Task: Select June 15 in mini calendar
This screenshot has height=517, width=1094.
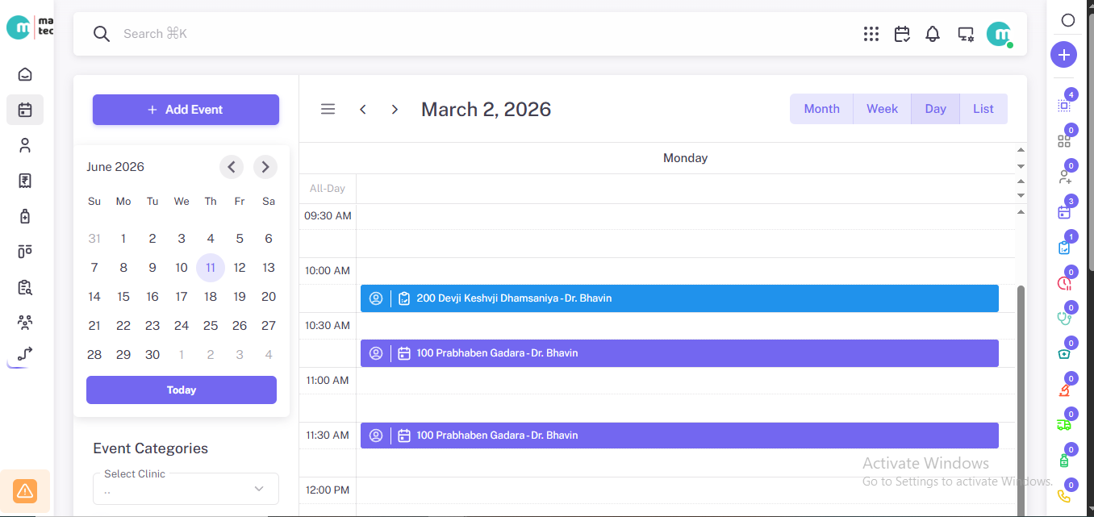Action: (123, 297)
